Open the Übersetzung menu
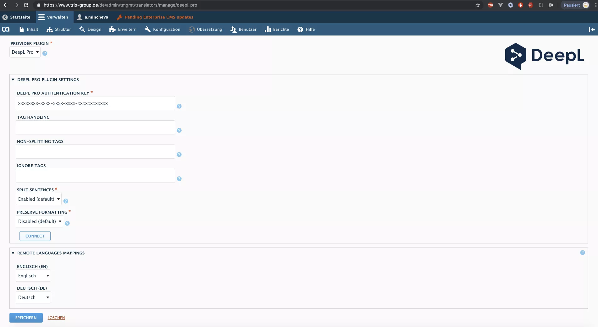The width and height of the screenshot is (598, 327). point(205,29)
